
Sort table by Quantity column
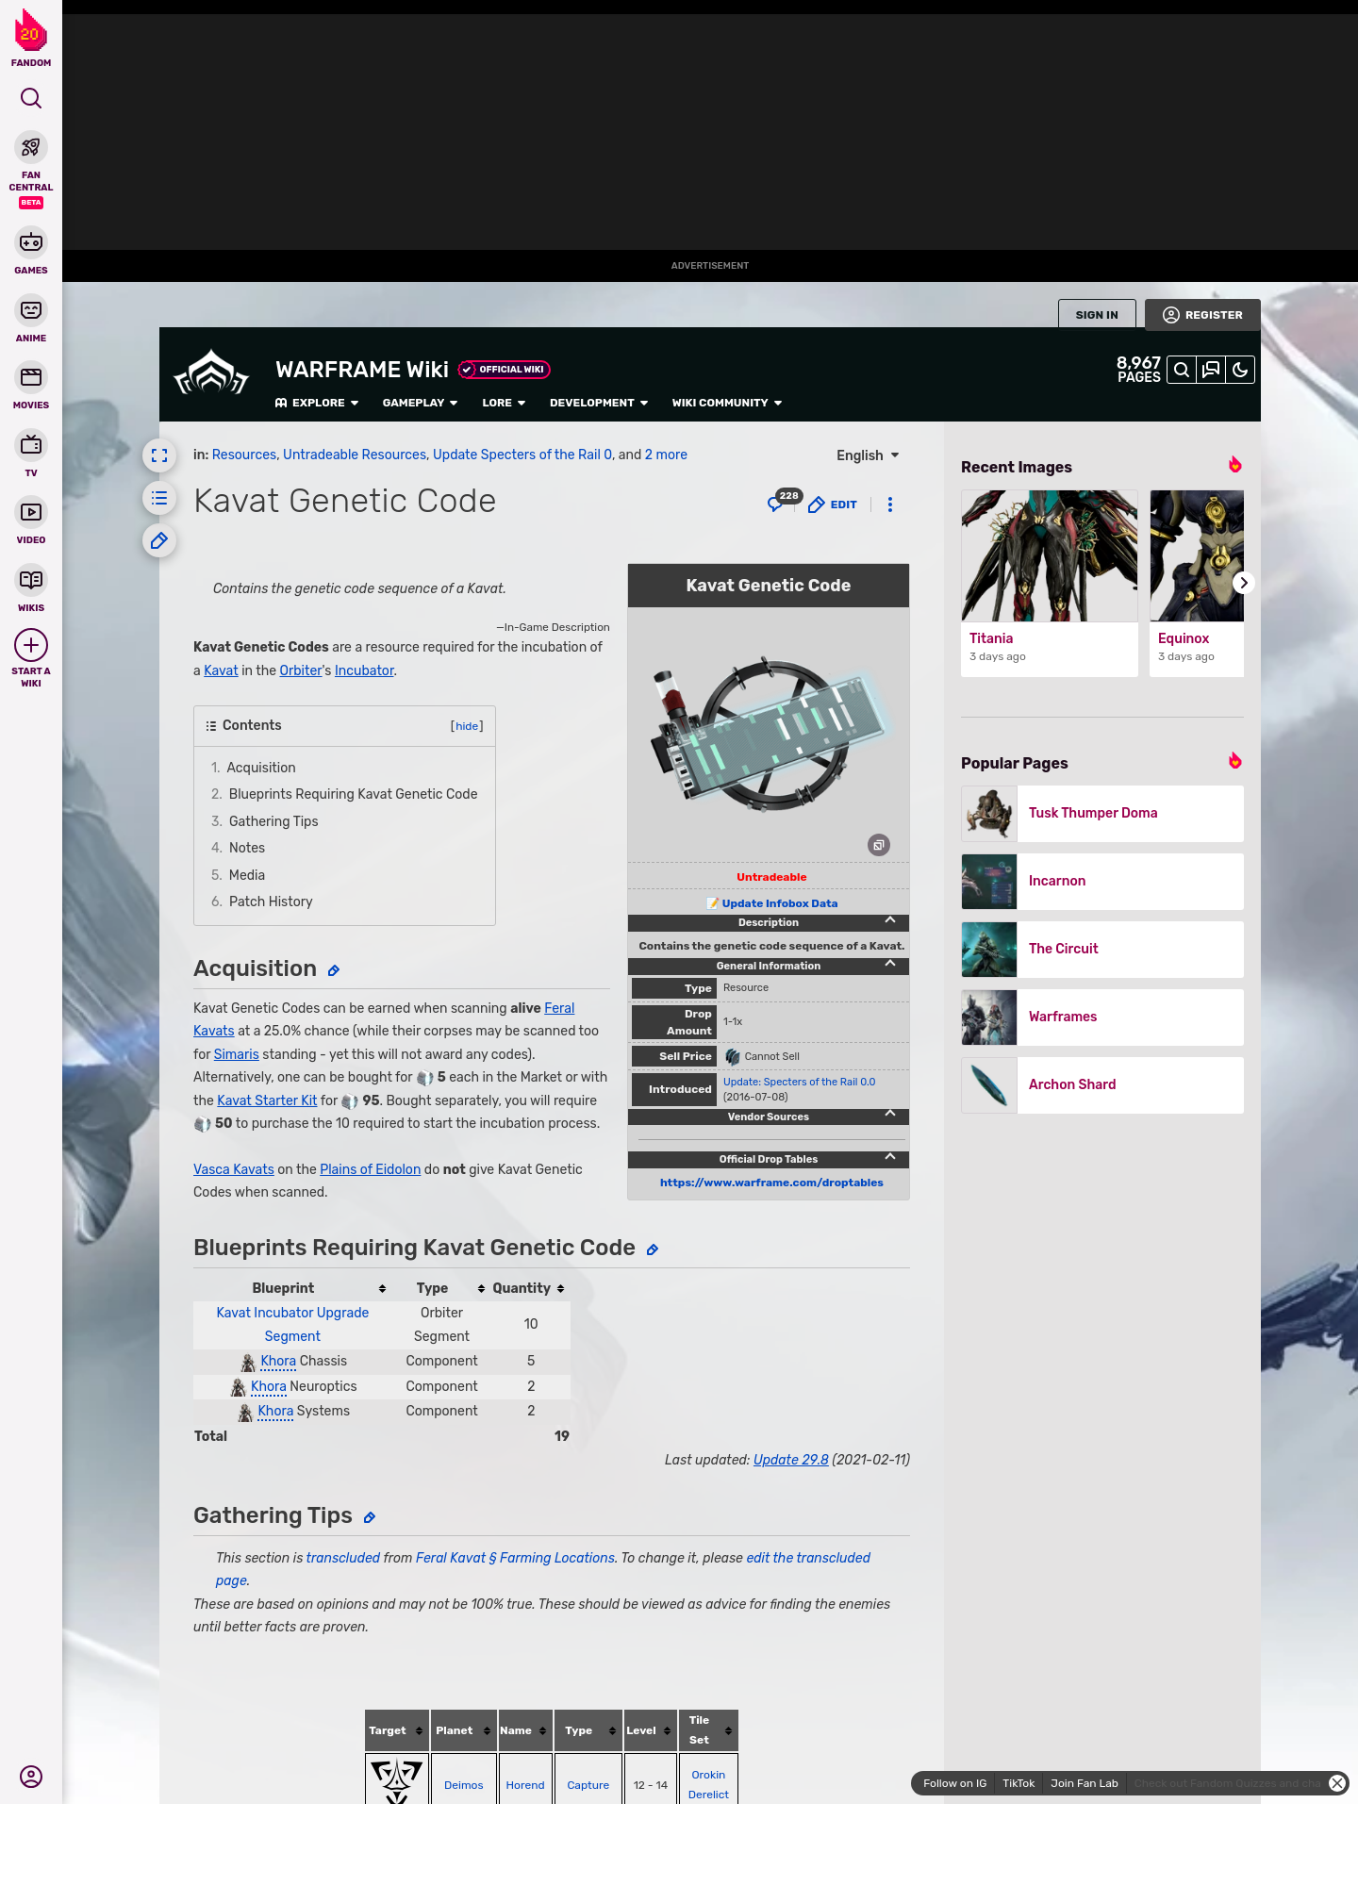tap(560, 1288)
